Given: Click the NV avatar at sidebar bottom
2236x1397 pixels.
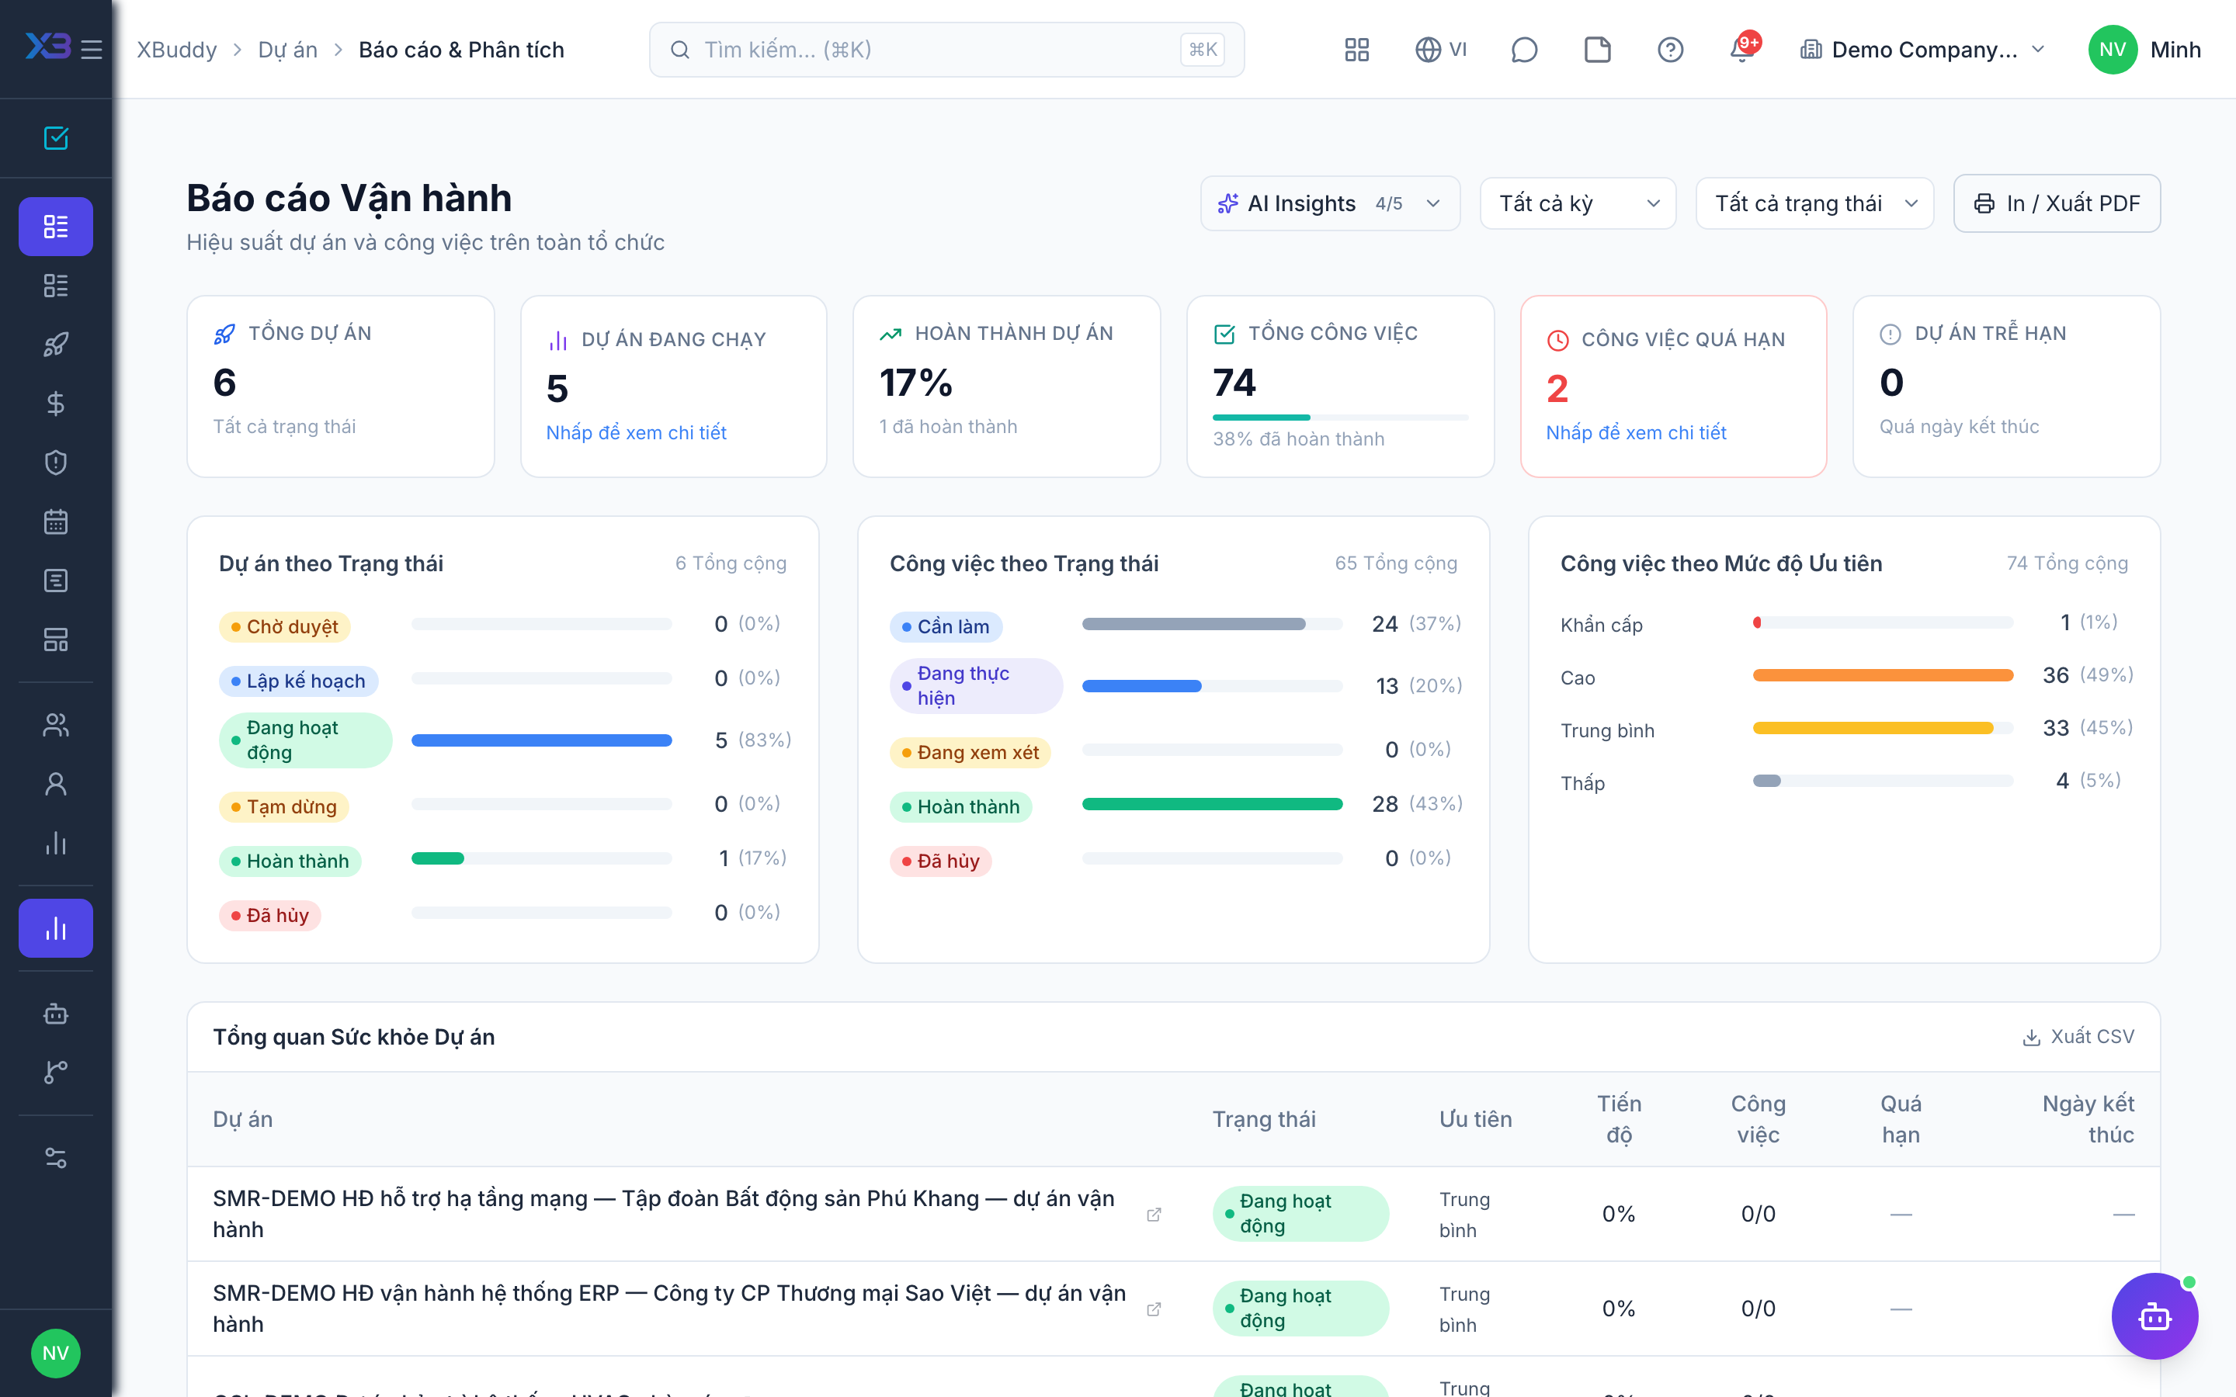Looking at the screenshot, I should (x=55, y=1353).
